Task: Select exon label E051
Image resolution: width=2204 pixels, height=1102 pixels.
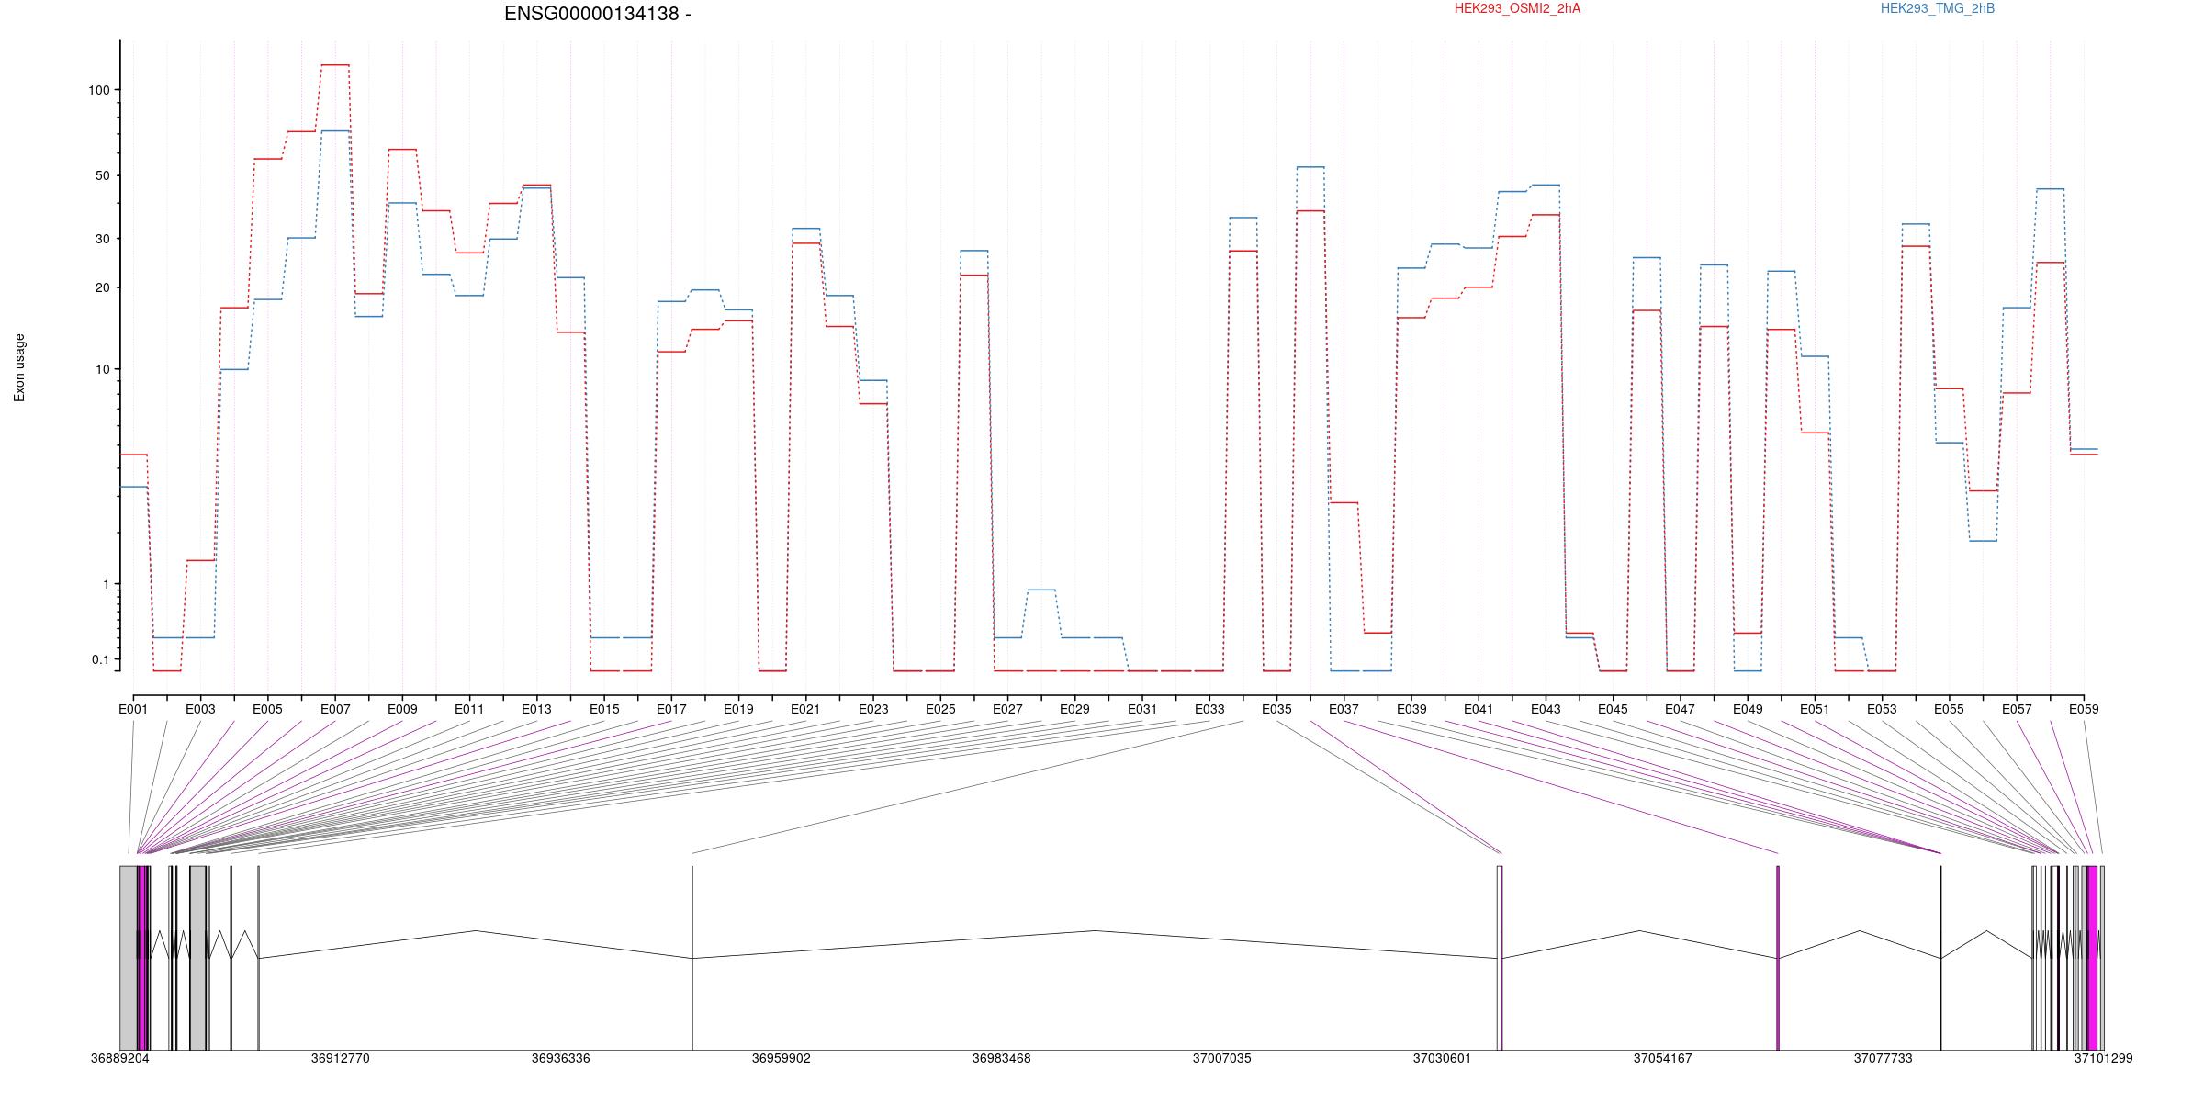Action: coord(1815,709)
